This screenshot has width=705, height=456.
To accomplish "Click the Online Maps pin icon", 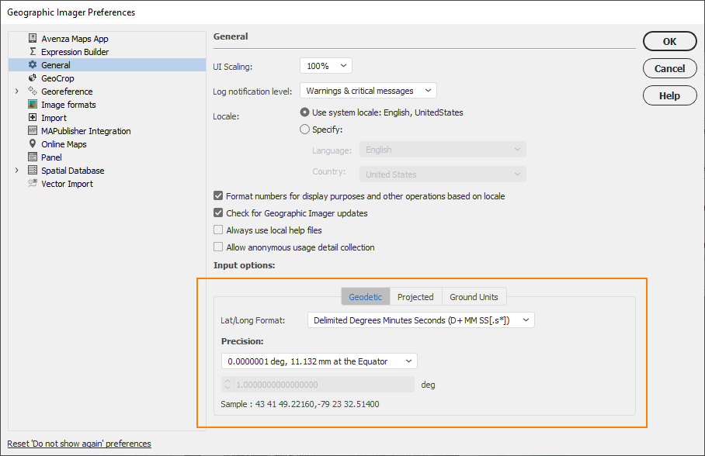I will pos(33,143).
